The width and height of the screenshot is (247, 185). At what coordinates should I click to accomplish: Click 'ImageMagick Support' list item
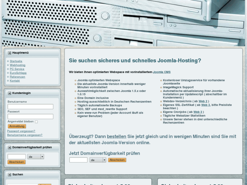(x=178, y=87)
